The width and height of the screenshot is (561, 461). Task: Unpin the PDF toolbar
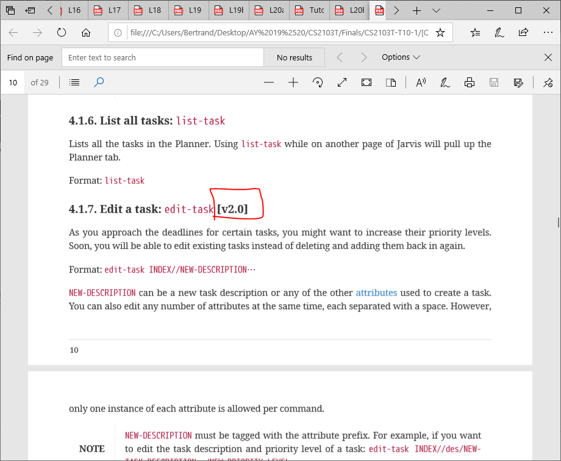(548, 83)
